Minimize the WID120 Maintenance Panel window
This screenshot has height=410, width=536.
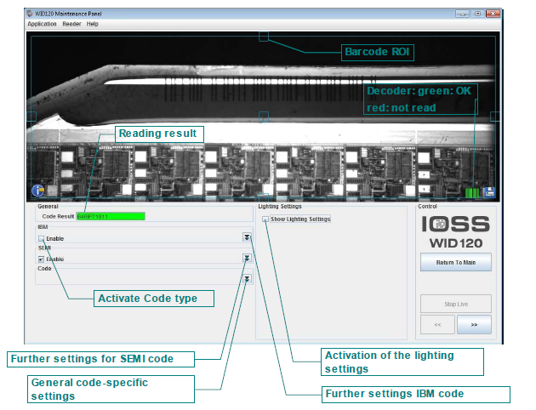[463, 14]
